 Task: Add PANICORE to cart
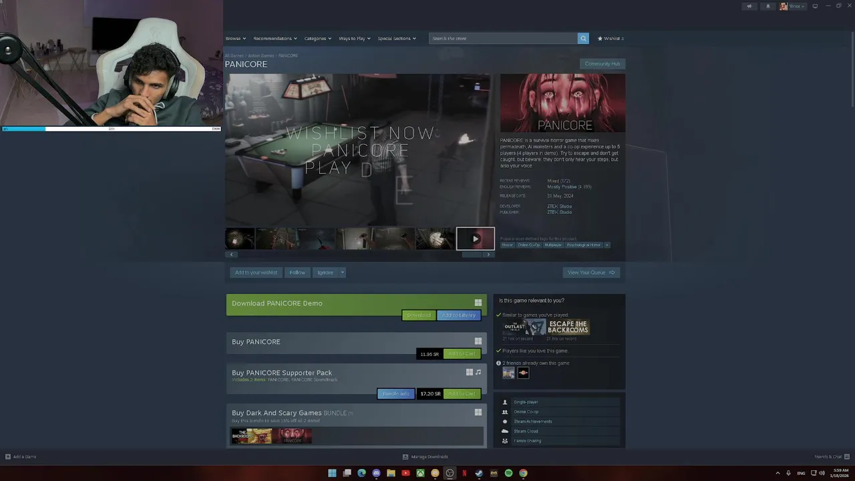click(462, 354)
